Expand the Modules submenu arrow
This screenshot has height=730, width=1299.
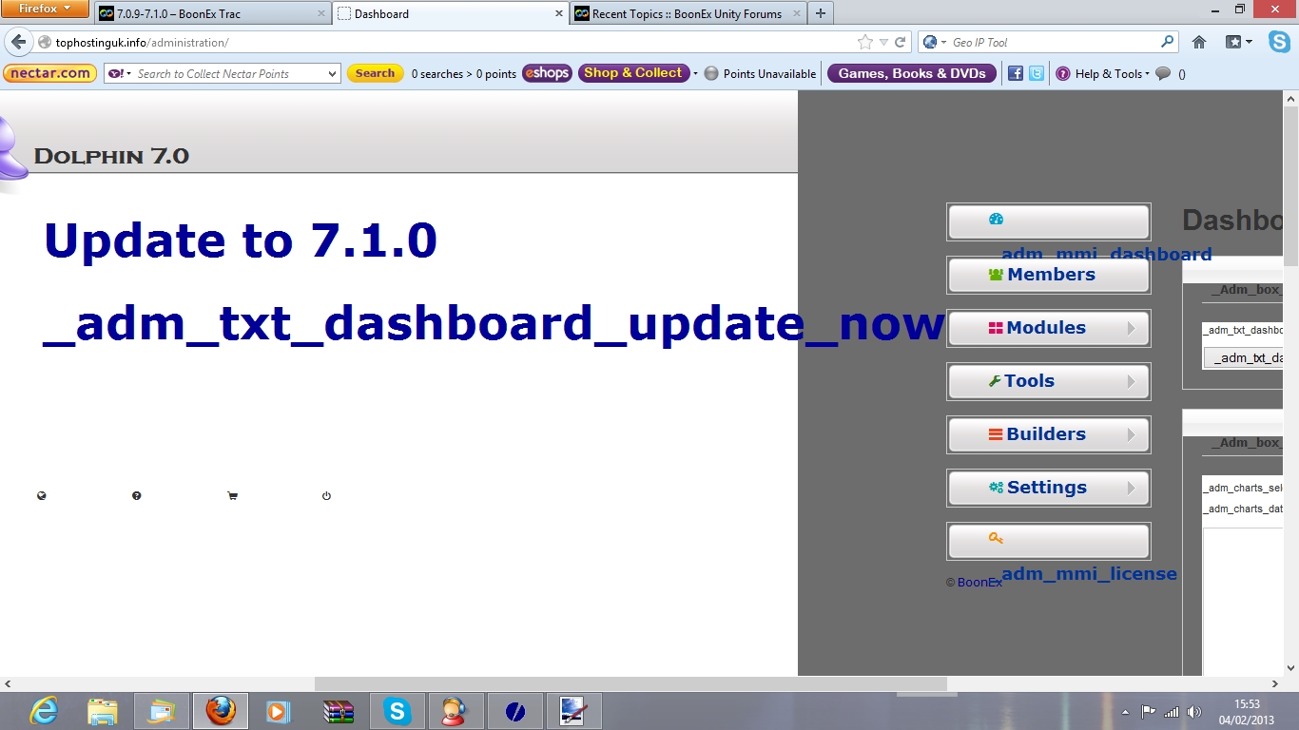click(1132, 328)
